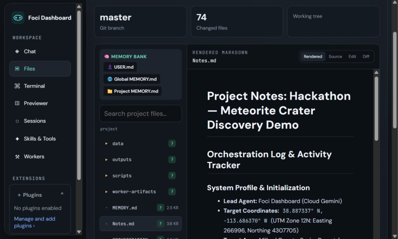This screenshot has width=398, height=239.
Task: Click the sidebar scrollbar up arrow
Action: tap(79, 6)
